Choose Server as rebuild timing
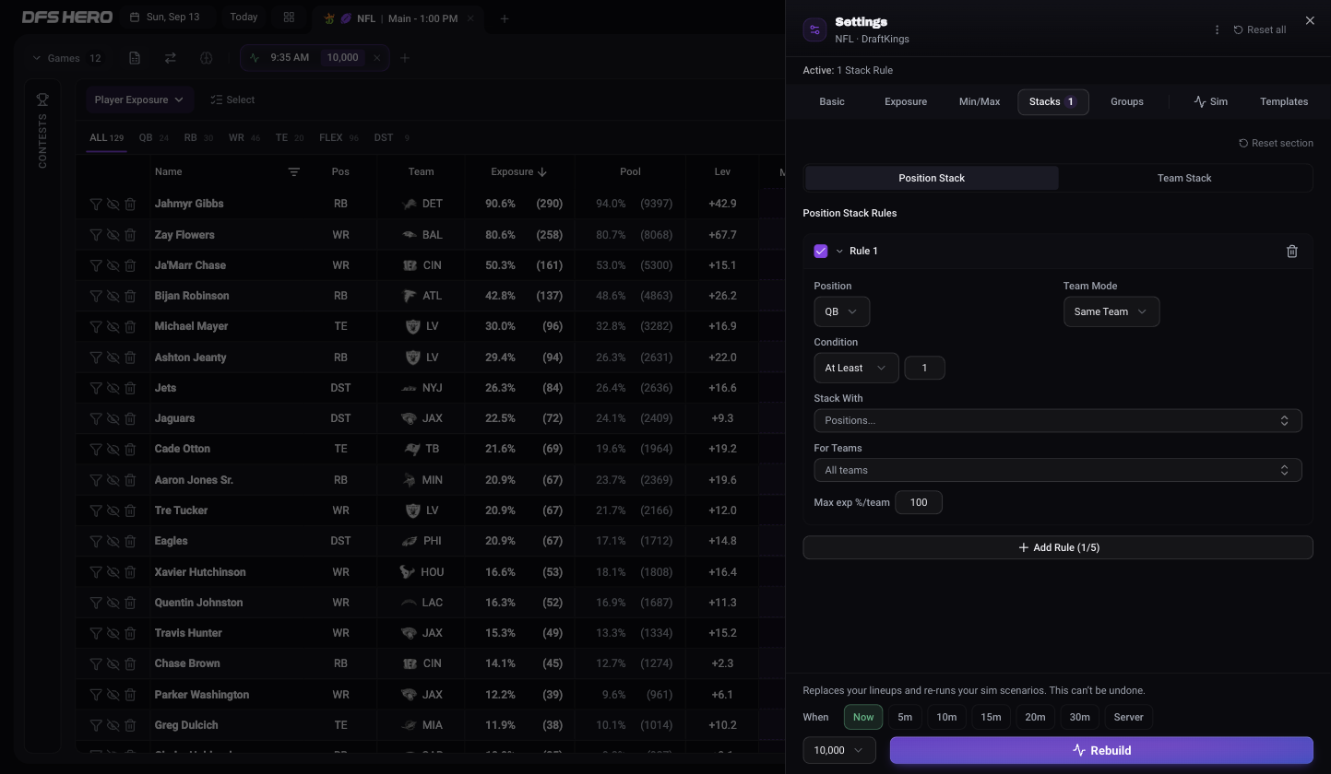 coord(1128,717)
